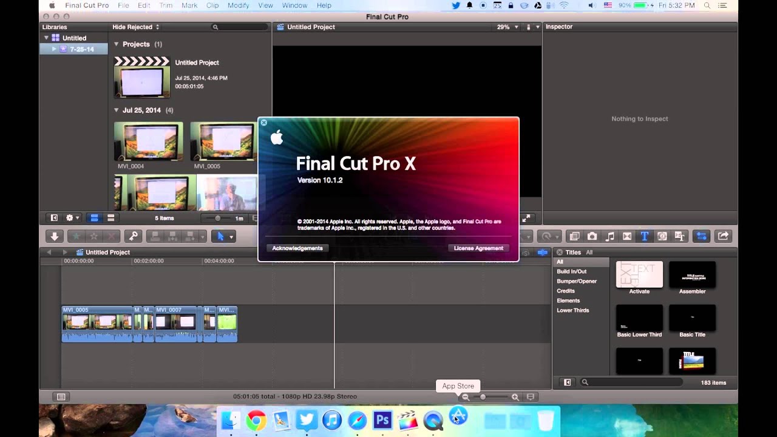Open the viewer 29% zoom dropdown
The height and width of the screenshot is (437, 777).
pos(507,27)
